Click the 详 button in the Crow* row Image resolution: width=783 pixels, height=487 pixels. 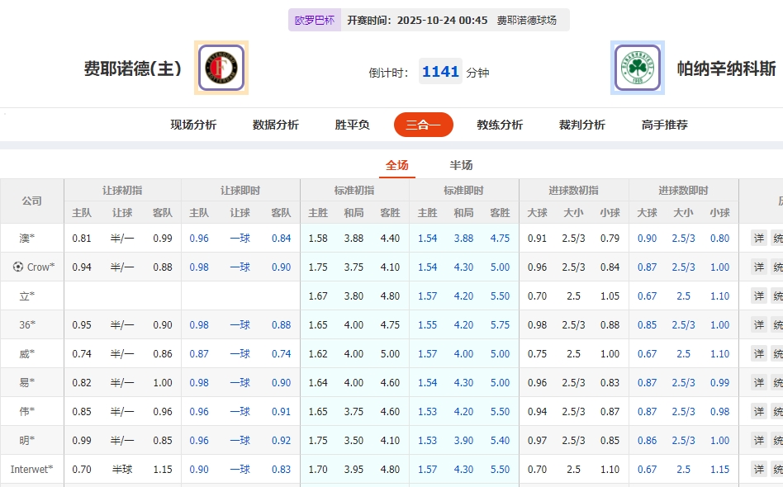pyautogui.click(x=758, y=267)
